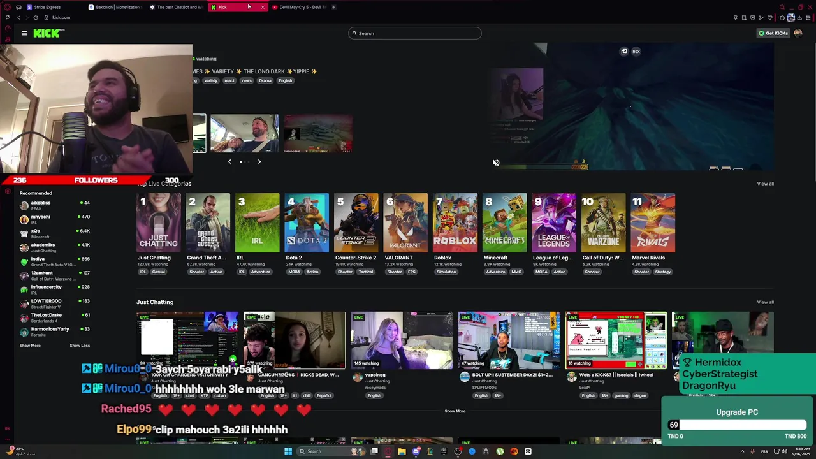Open Just Chatting category card
The image size is (816, 459).
(x=158, y=223)
